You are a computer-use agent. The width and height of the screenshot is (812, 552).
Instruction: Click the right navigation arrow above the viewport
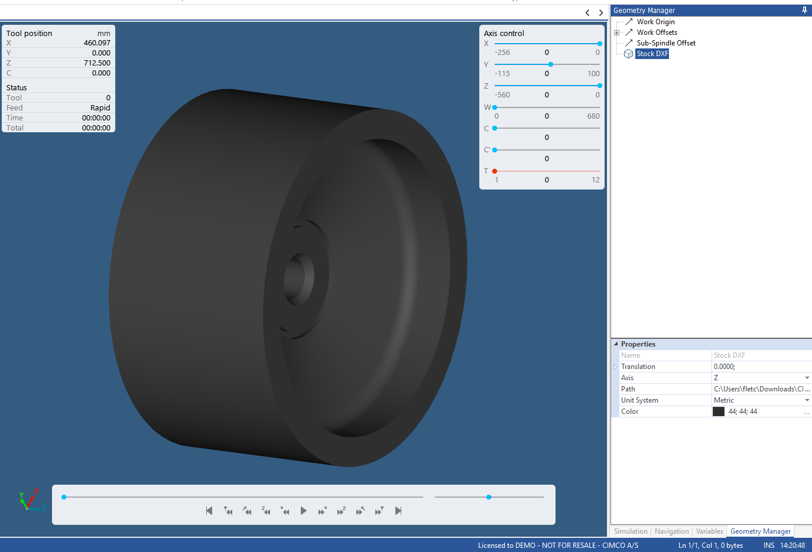(x=601, y=12)
